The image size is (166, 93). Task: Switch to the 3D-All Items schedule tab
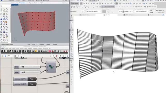click(129, 15)
